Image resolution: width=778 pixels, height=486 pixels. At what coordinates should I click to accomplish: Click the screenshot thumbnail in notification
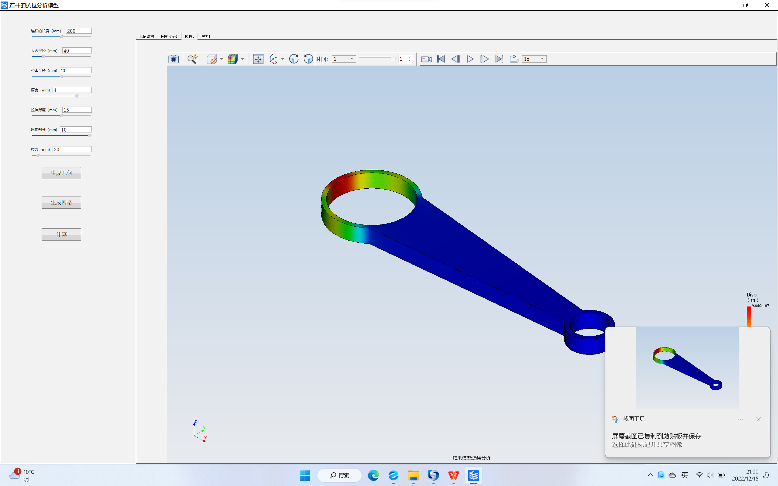click(x=687, y=368)
